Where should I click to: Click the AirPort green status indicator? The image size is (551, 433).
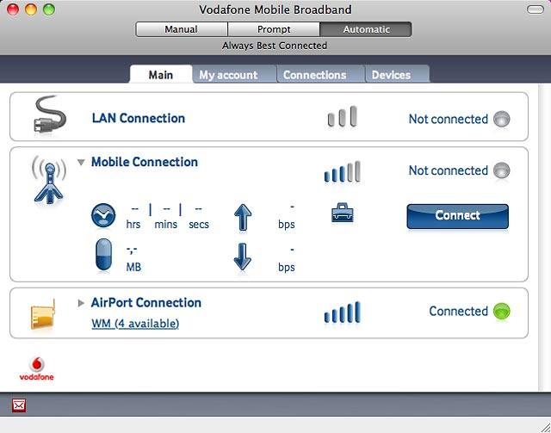click(501, 311)
